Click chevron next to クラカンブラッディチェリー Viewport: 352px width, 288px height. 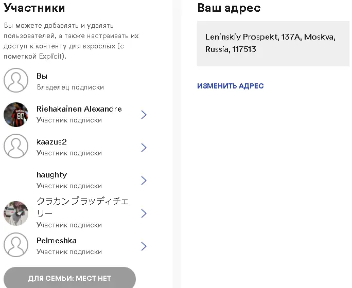click(x=144, y=213)
